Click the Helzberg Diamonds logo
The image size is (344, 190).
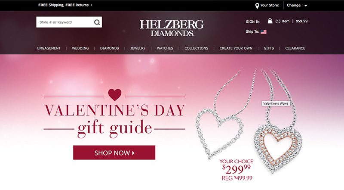tap(172, 28)
